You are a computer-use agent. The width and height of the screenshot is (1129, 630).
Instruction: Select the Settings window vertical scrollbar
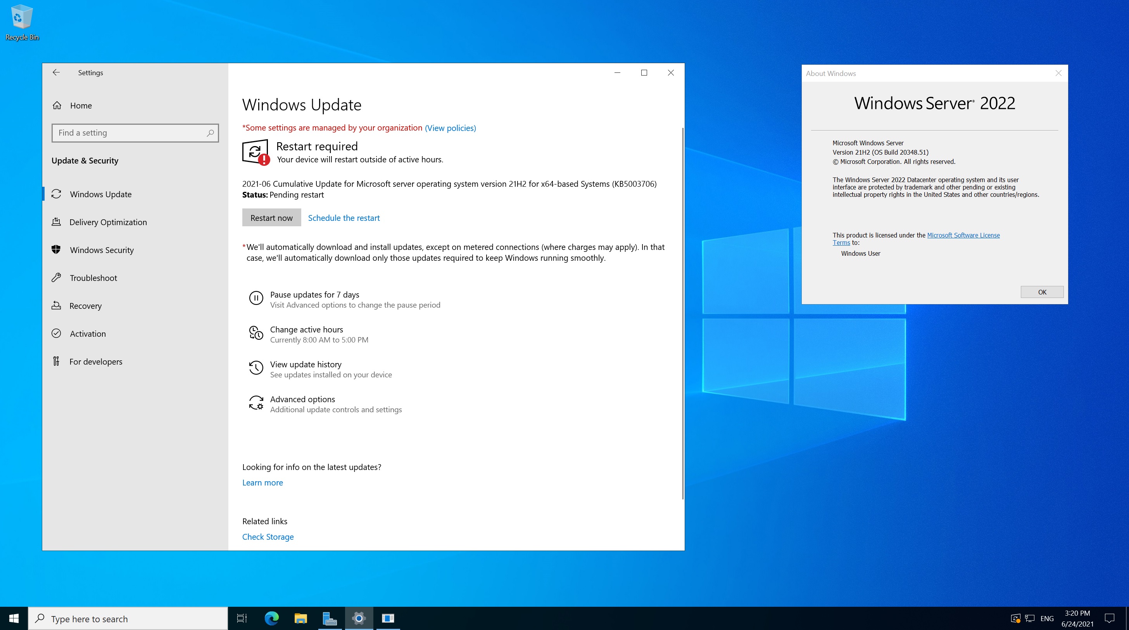pos(682,313)
